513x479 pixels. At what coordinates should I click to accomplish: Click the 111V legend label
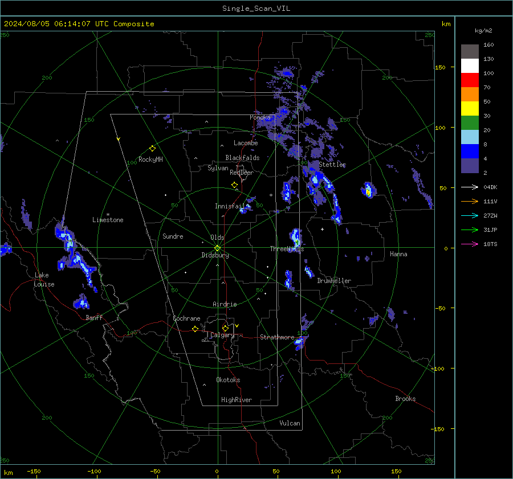[490, 202]
